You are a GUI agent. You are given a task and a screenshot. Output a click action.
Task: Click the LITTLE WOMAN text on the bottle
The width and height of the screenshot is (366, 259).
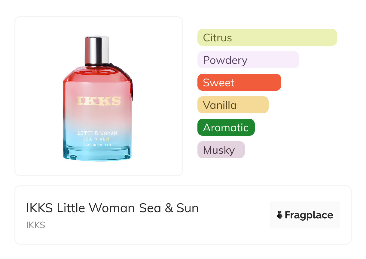[97, 133]
